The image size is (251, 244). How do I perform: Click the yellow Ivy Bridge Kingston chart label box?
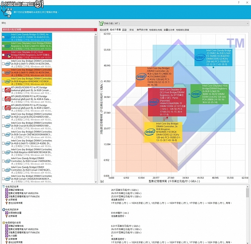[163, 132]
